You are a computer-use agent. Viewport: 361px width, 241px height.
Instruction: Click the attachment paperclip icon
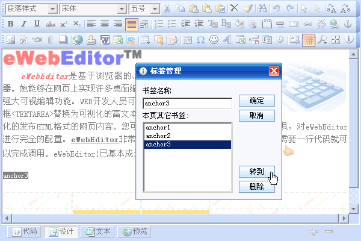[50, 40]
